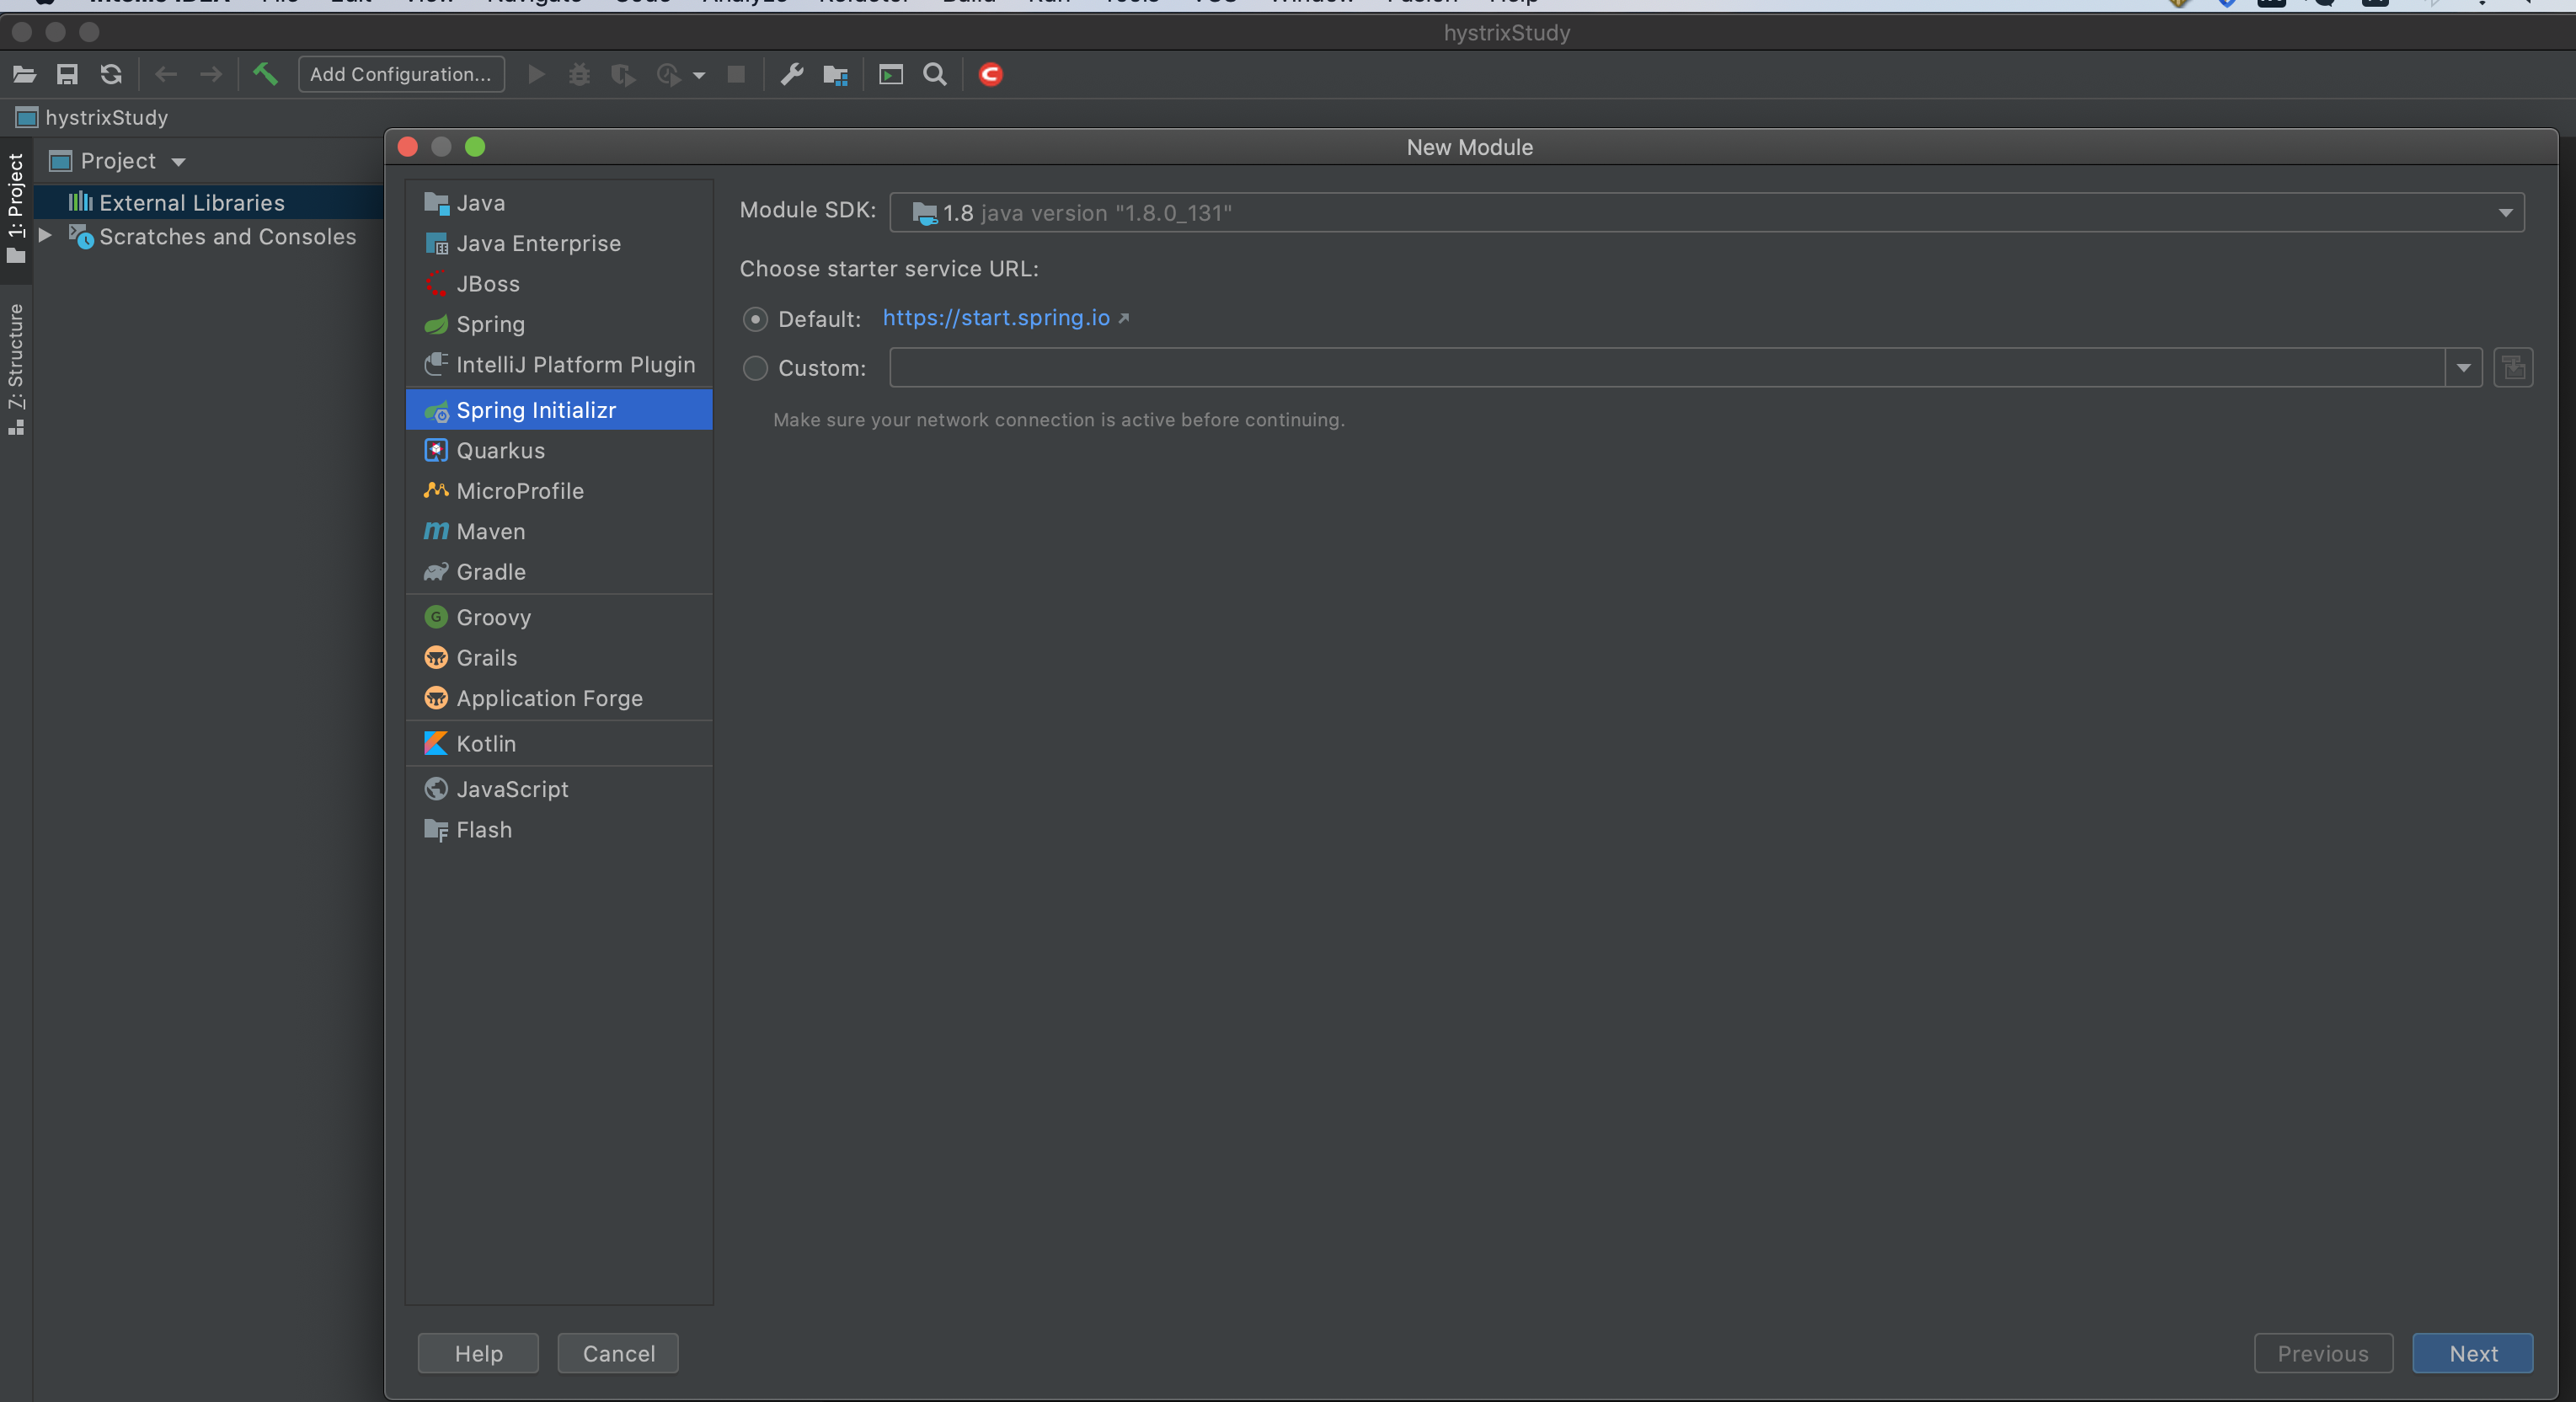Expand the Custom URL history dropdown arrow
Viewport: 2576px width, 1402px height.
pos(2463,368)
